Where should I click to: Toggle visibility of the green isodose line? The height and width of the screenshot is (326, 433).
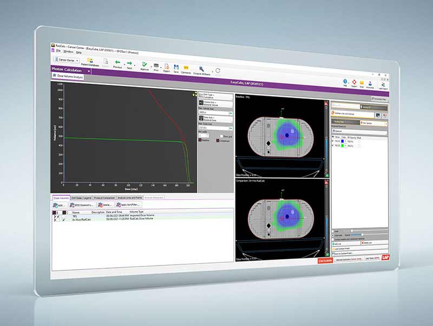332,145
